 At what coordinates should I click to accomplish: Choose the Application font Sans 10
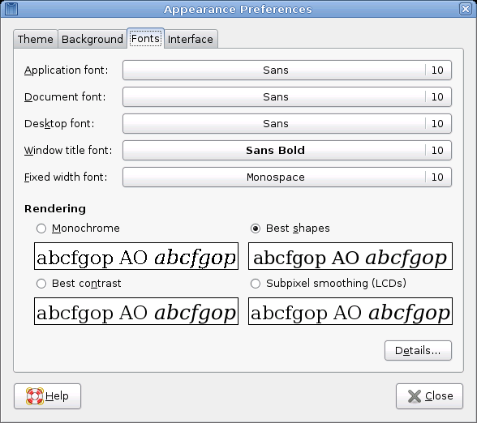point(287,70)
